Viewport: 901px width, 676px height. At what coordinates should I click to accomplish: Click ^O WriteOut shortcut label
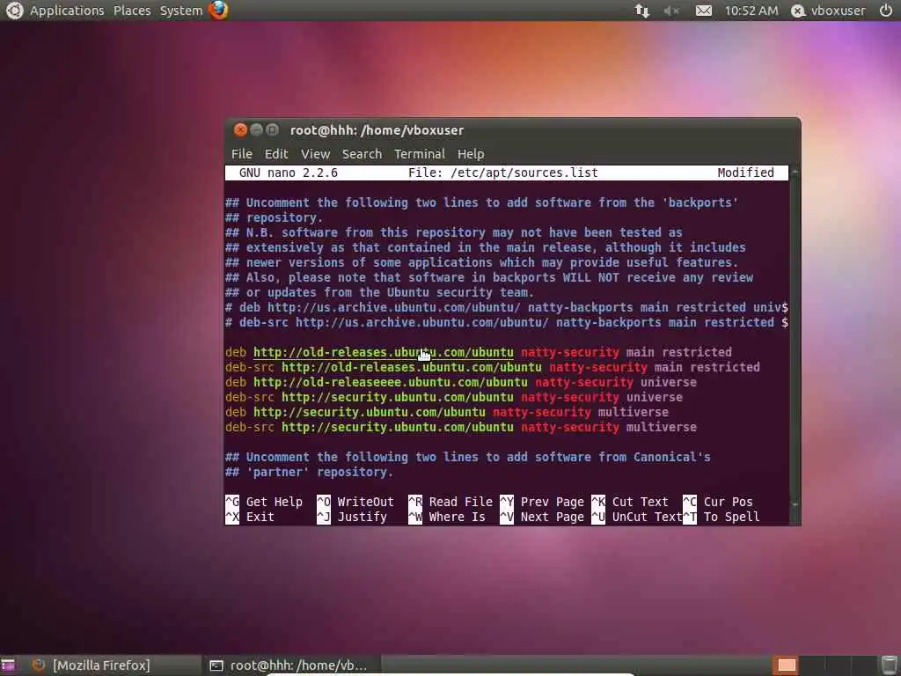coord(355,502)
